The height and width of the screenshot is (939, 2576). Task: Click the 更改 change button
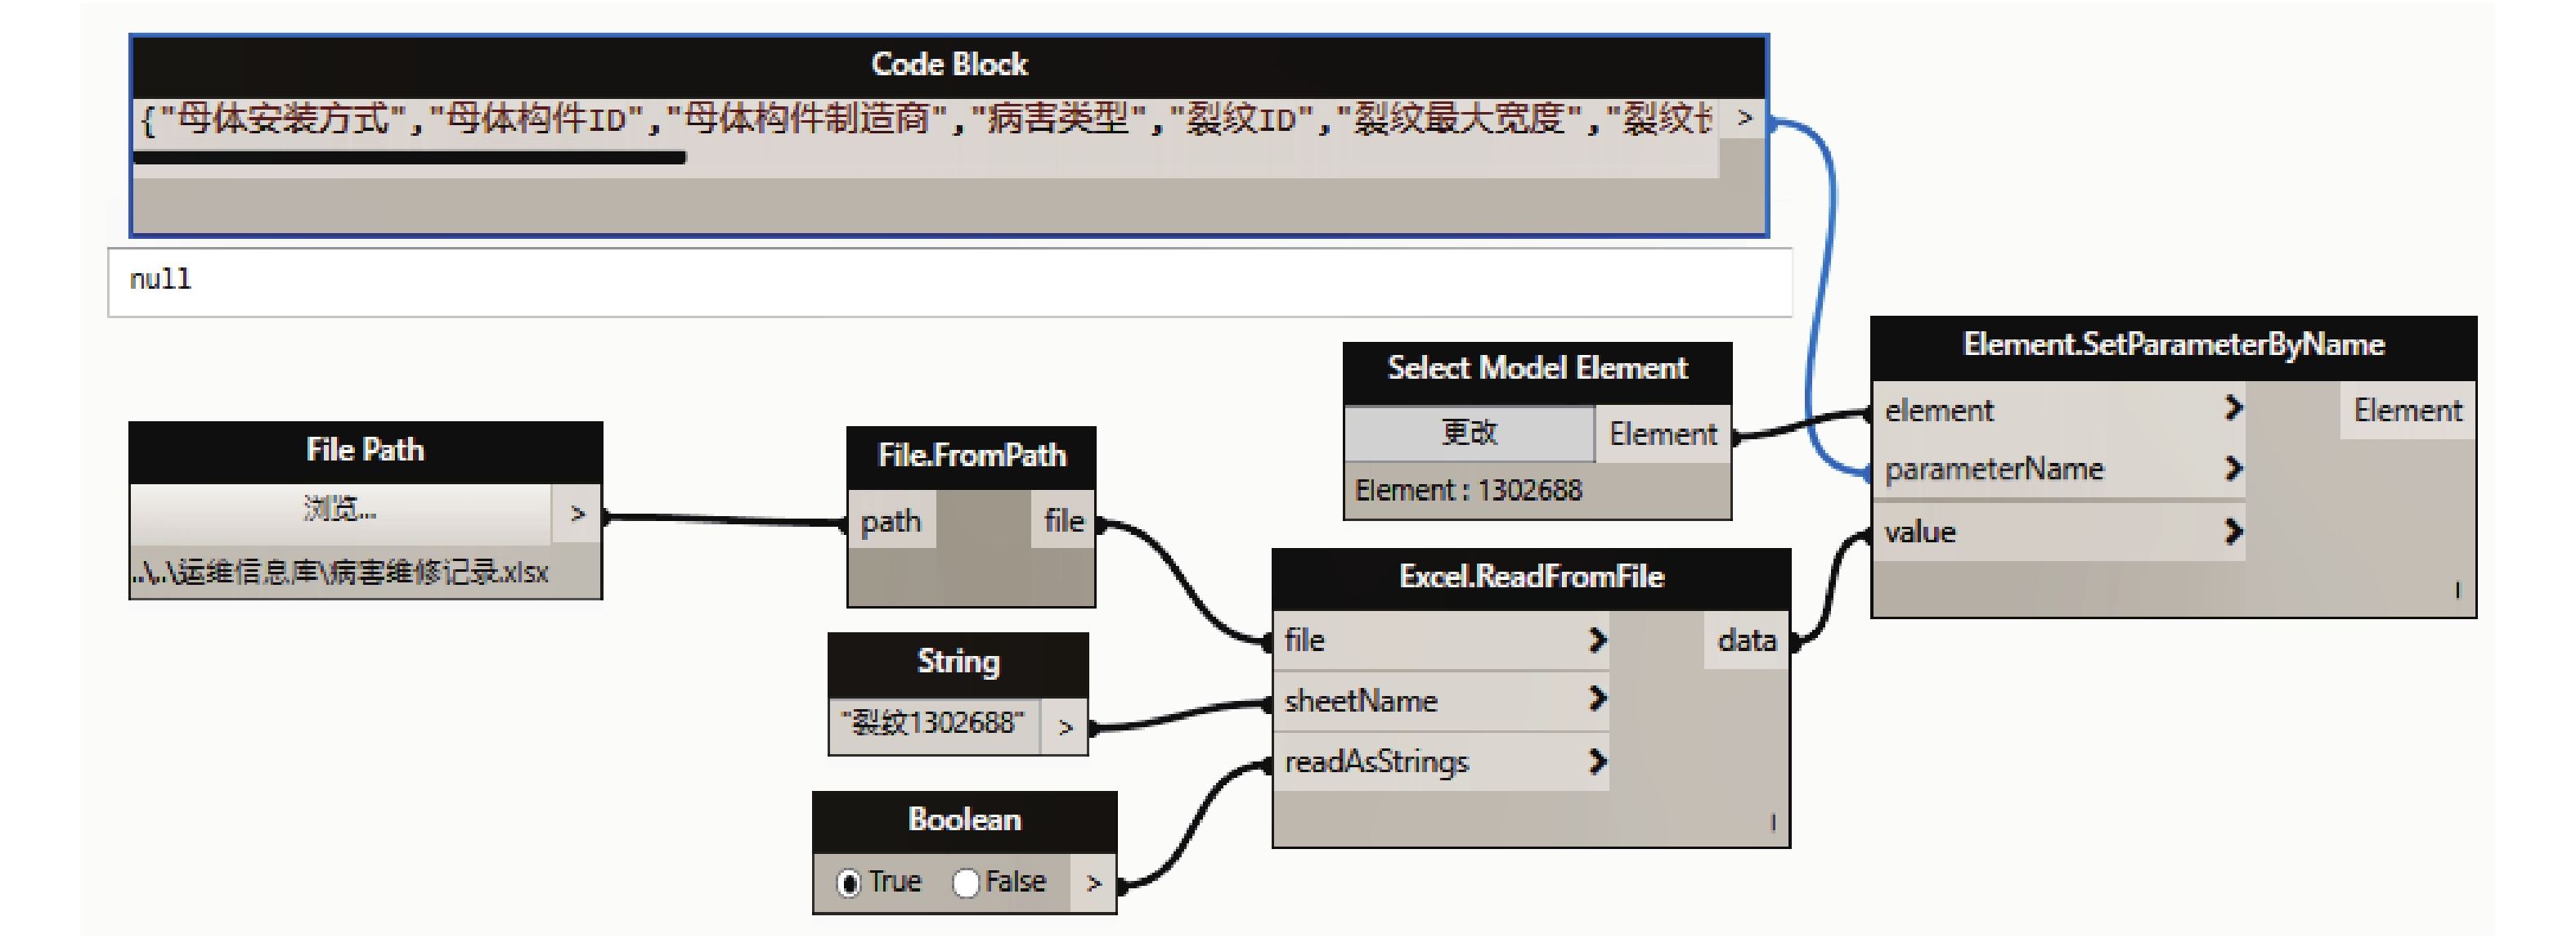(x=1468, y=433)
